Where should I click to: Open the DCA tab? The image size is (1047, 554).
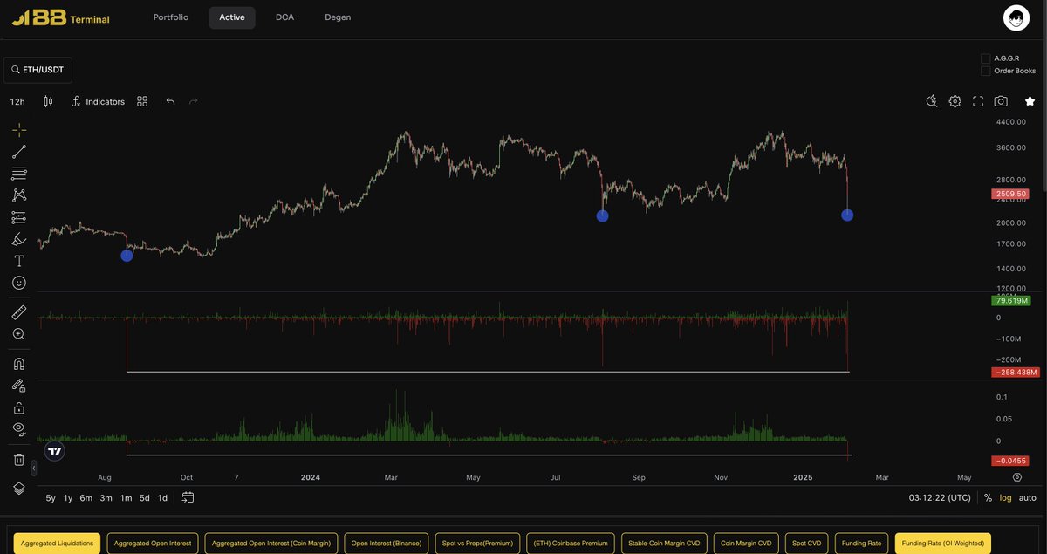click(x=285, y=16)
